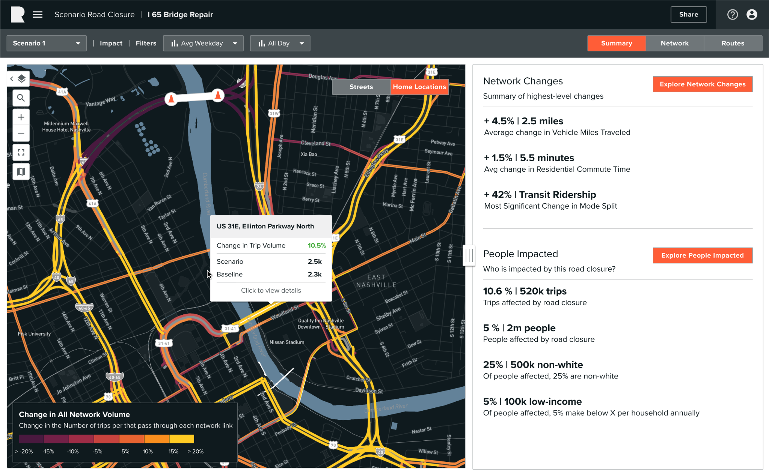Click Explore Network Changes button
769x470 pixels.
pos(702,84)
